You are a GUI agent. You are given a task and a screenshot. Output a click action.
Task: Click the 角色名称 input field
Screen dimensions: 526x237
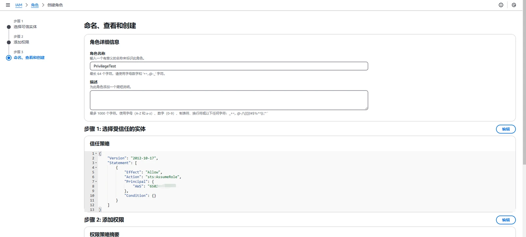pos(229,66)
